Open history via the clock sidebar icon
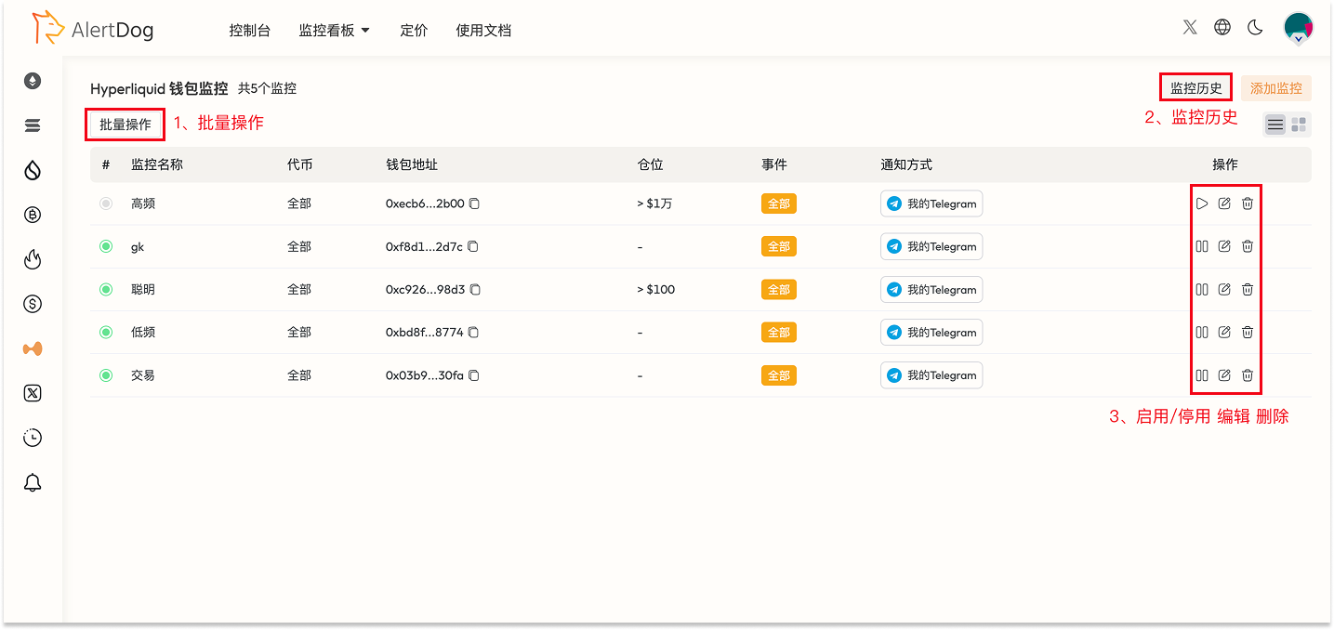The height and width of the screenshot is (630, 1334). pos(33,437)
